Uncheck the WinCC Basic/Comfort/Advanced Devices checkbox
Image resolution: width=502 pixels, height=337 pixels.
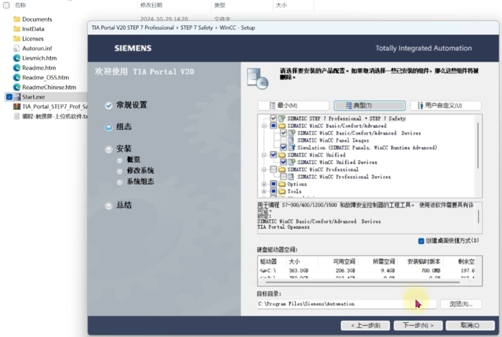[283, 133]
